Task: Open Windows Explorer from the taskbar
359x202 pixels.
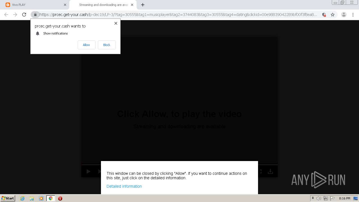Action: (32, 198)
